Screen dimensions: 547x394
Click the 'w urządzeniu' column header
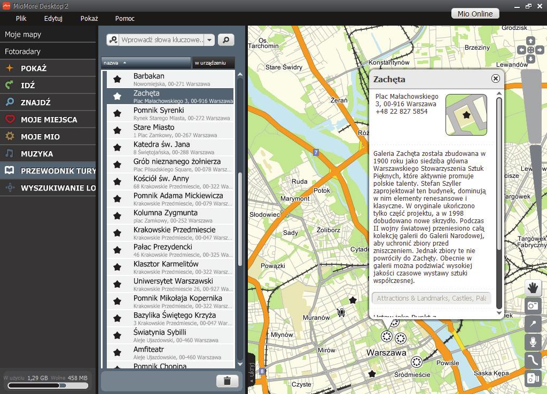point(213,63)
